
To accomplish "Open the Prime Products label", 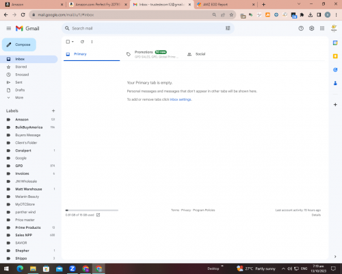I will coord(28,227).
